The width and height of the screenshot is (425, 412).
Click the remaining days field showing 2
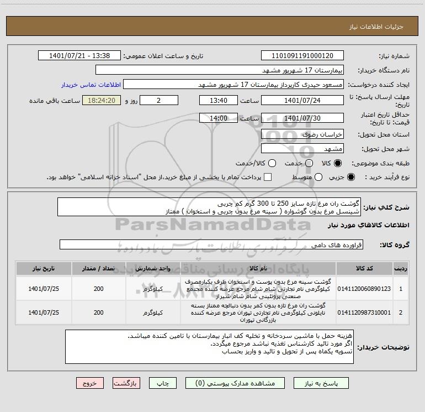click(159, 100)
